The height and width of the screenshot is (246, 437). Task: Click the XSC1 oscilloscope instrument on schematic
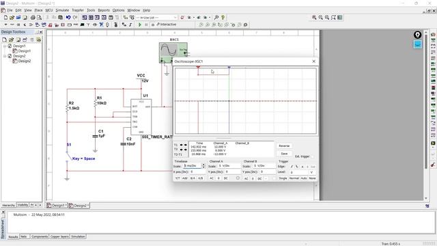click(173, 53)
